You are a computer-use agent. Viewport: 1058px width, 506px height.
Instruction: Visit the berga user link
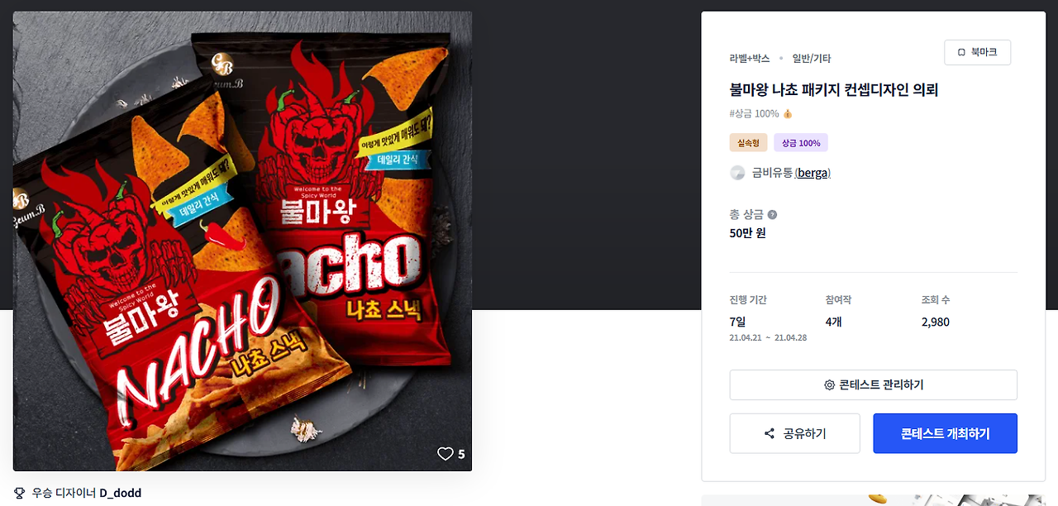pos(813,173)
